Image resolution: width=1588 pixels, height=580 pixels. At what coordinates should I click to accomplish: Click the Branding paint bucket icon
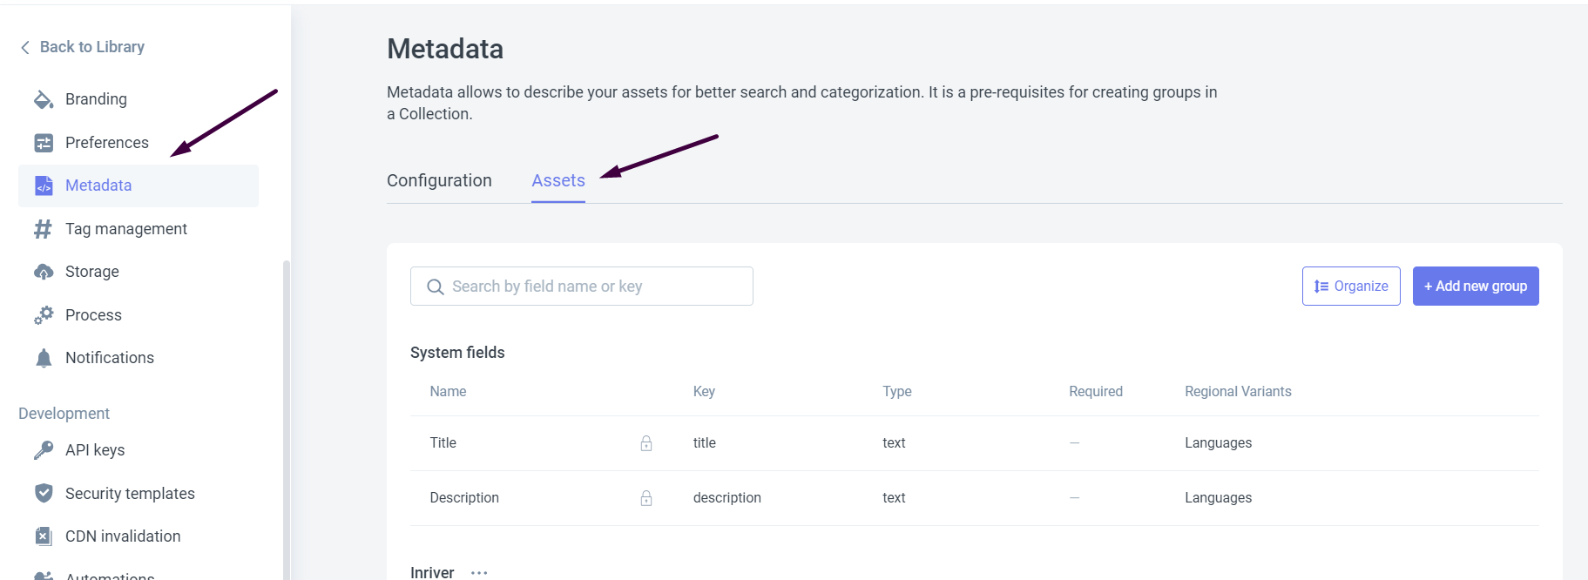(x=43, y=99)
